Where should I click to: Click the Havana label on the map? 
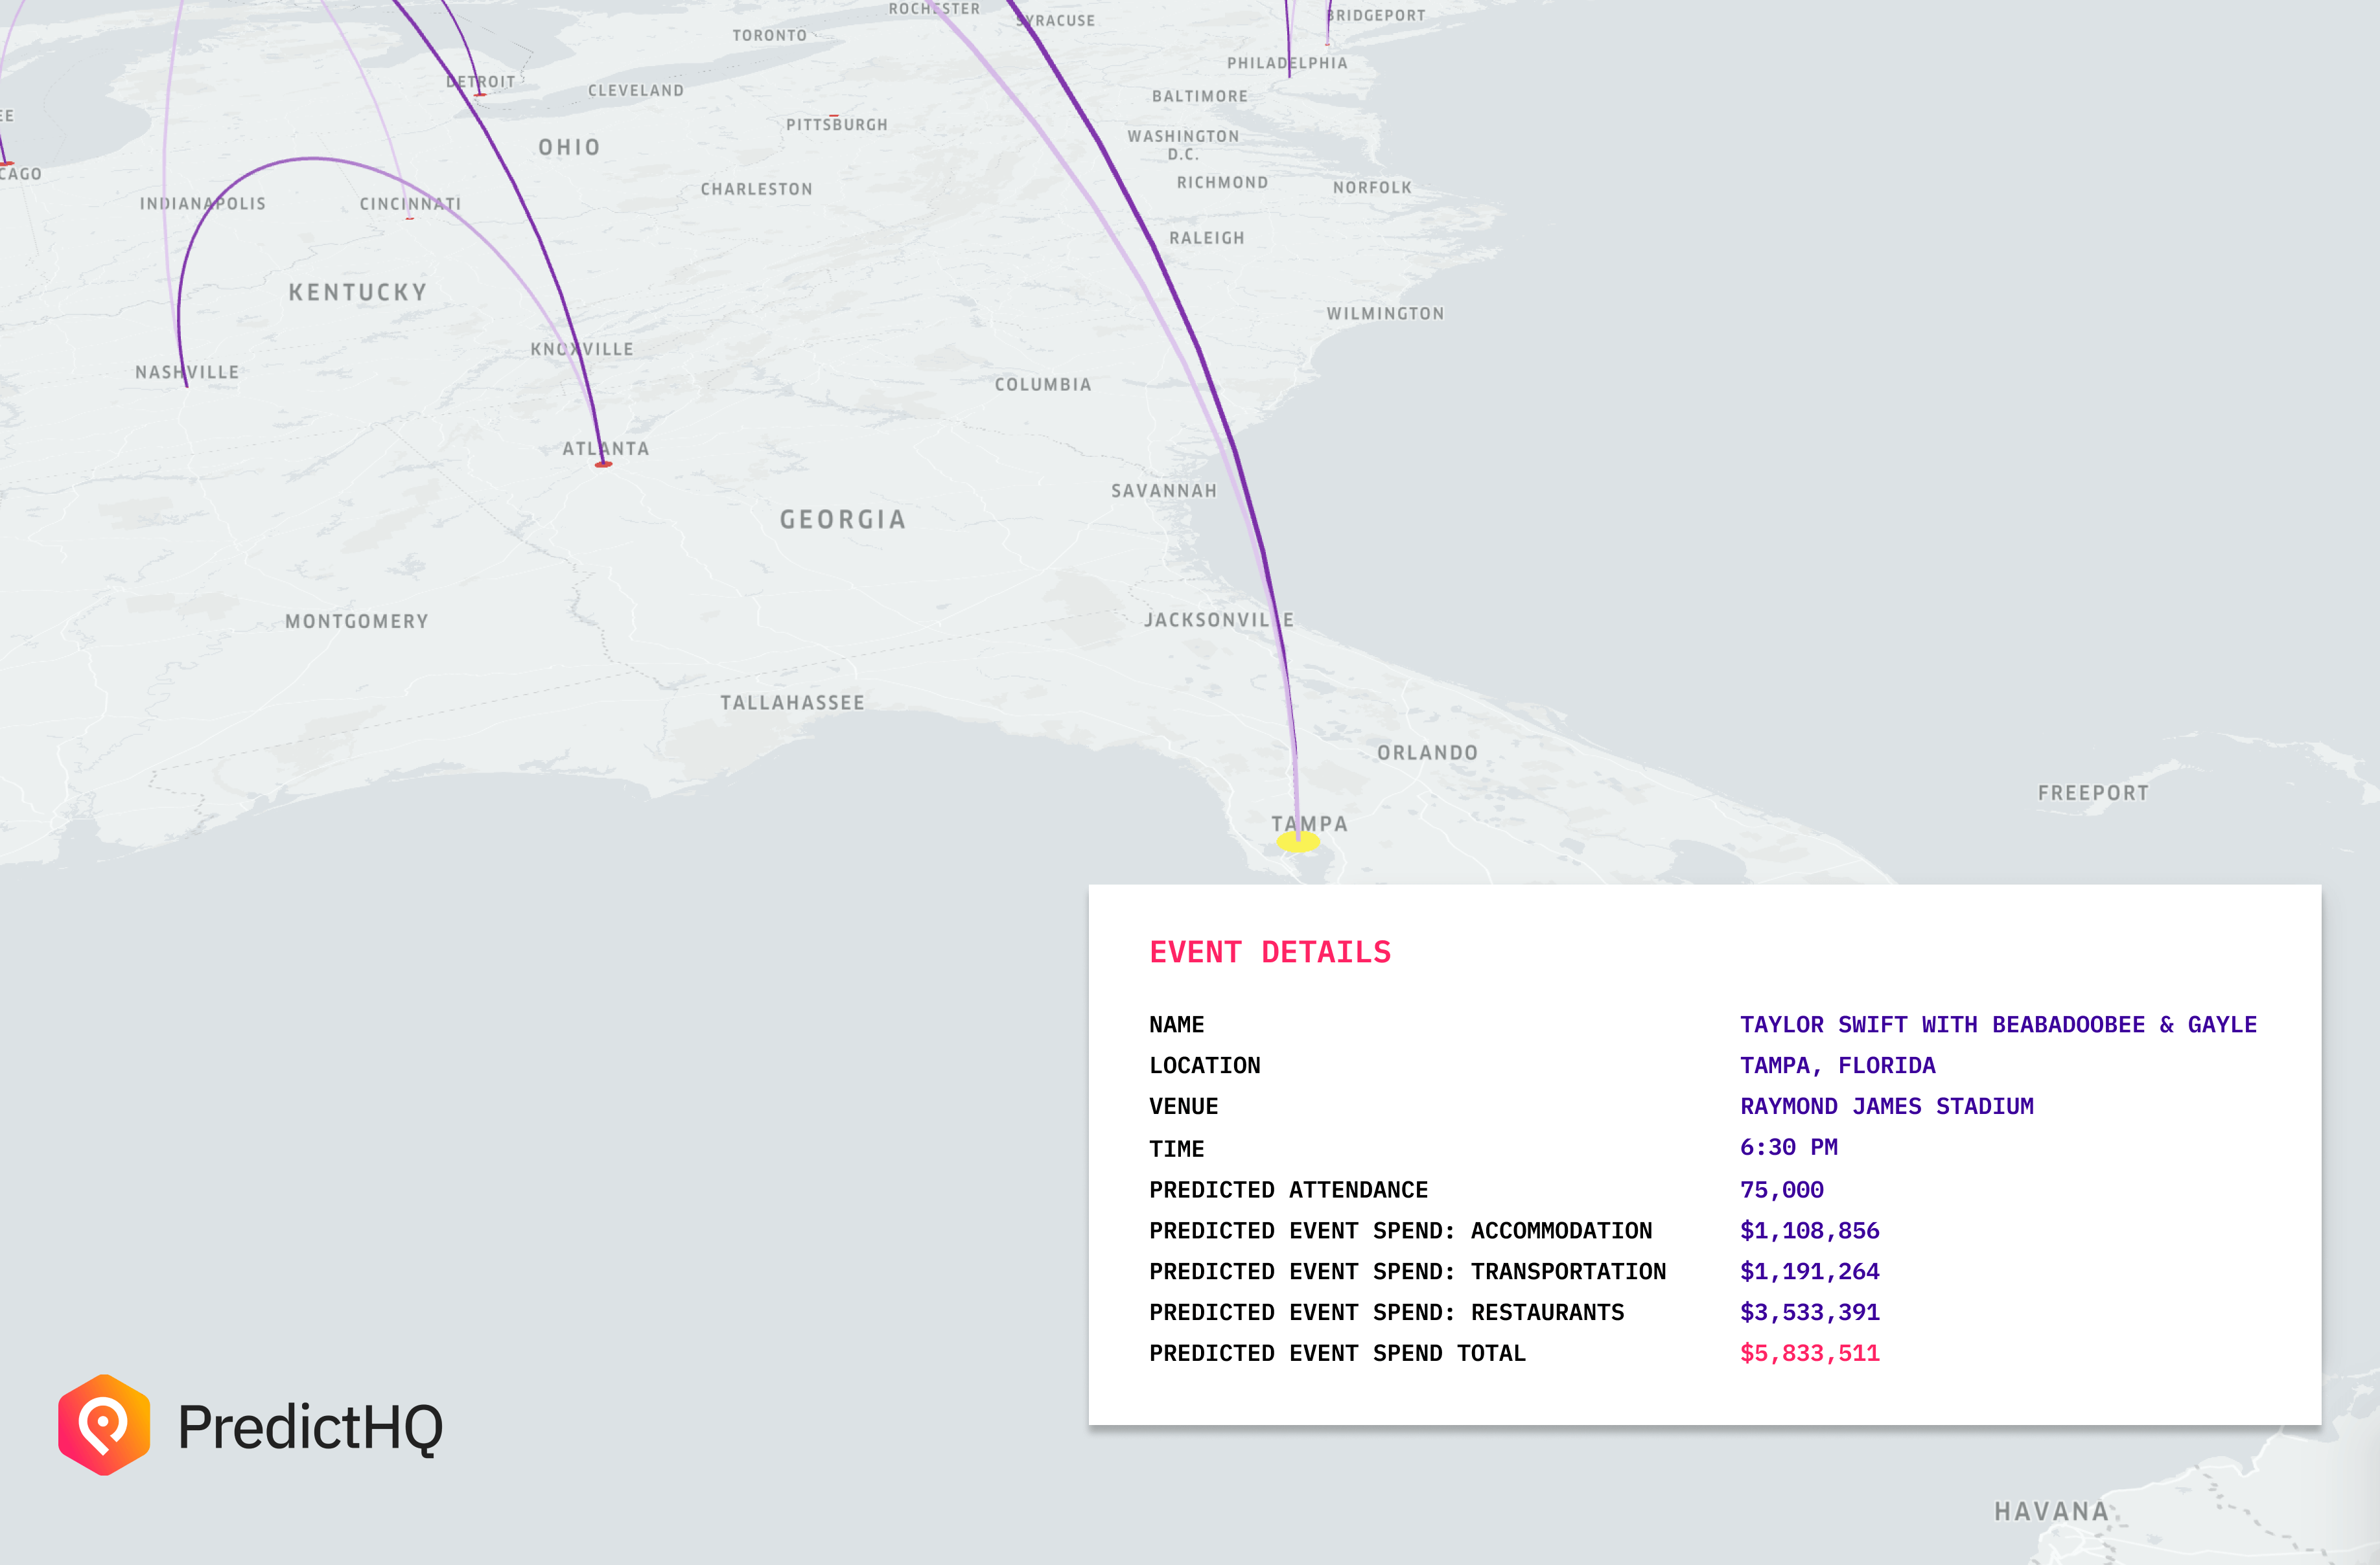[x=2050, y=1510]
